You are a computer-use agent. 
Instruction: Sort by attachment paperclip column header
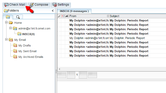[x=59, y=16]
